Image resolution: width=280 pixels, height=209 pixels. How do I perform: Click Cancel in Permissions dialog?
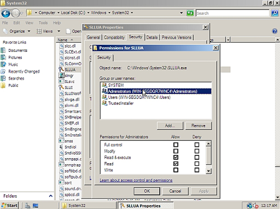click(x=175, y=191)
